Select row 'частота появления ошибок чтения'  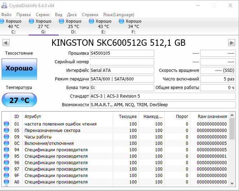[115, 124]
